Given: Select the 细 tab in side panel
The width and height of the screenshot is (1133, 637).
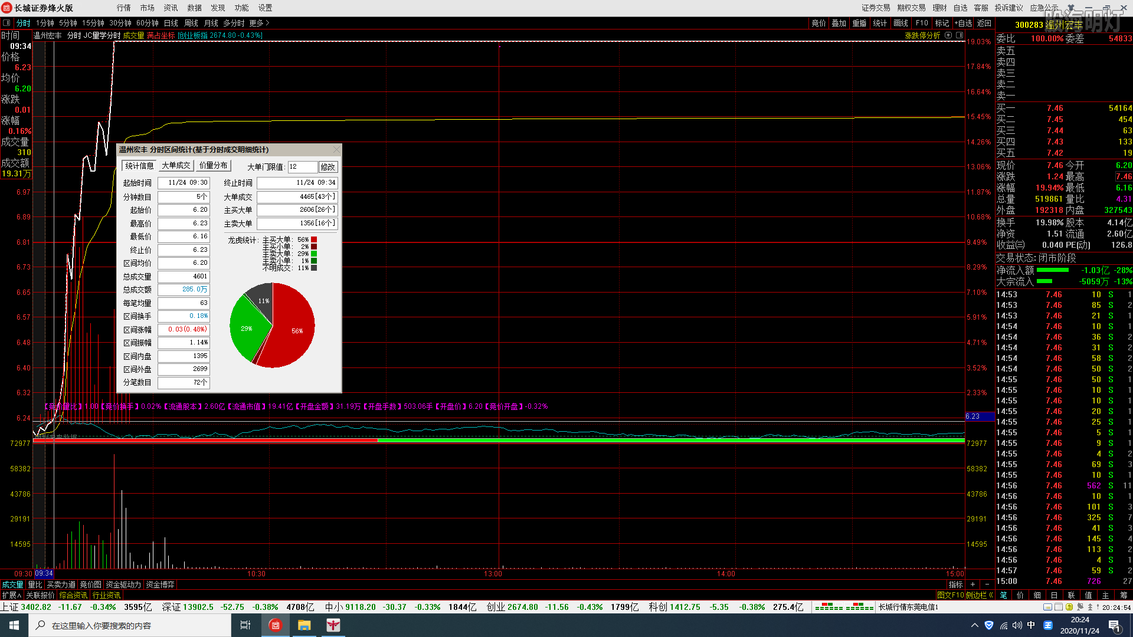Looking at the screenshot, I should click(x=1037, y=595).
